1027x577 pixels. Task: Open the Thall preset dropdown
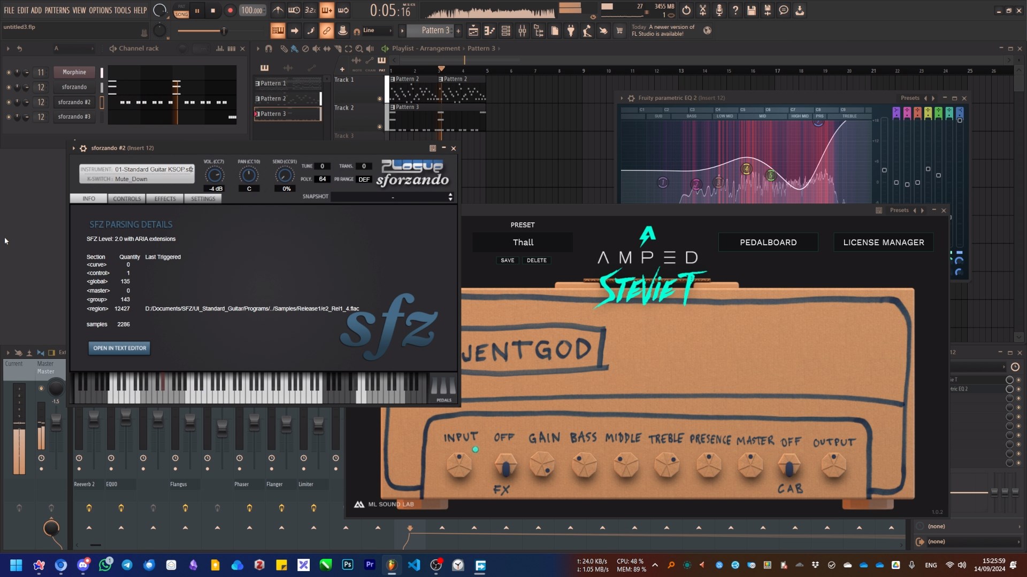523,243
